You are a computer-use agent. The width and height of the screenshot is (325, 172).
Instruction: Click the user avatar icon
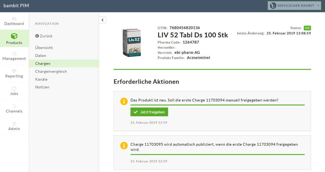click(x=273, y=6)
